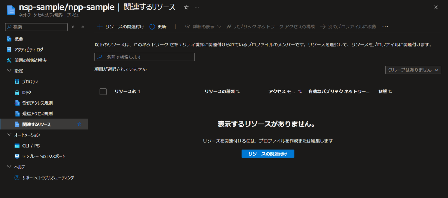
Task: Open the 詳細の表示 dropdown
Action: click(x=203, y=27)
